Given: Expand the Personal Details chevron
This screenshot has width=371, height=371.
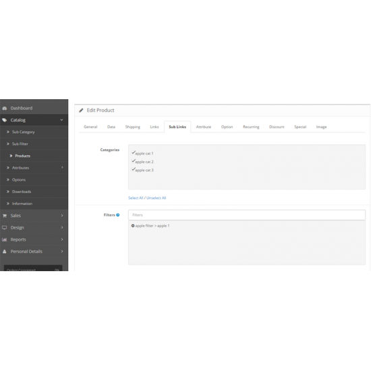Looking at the screenshot, I should point(62,252).
